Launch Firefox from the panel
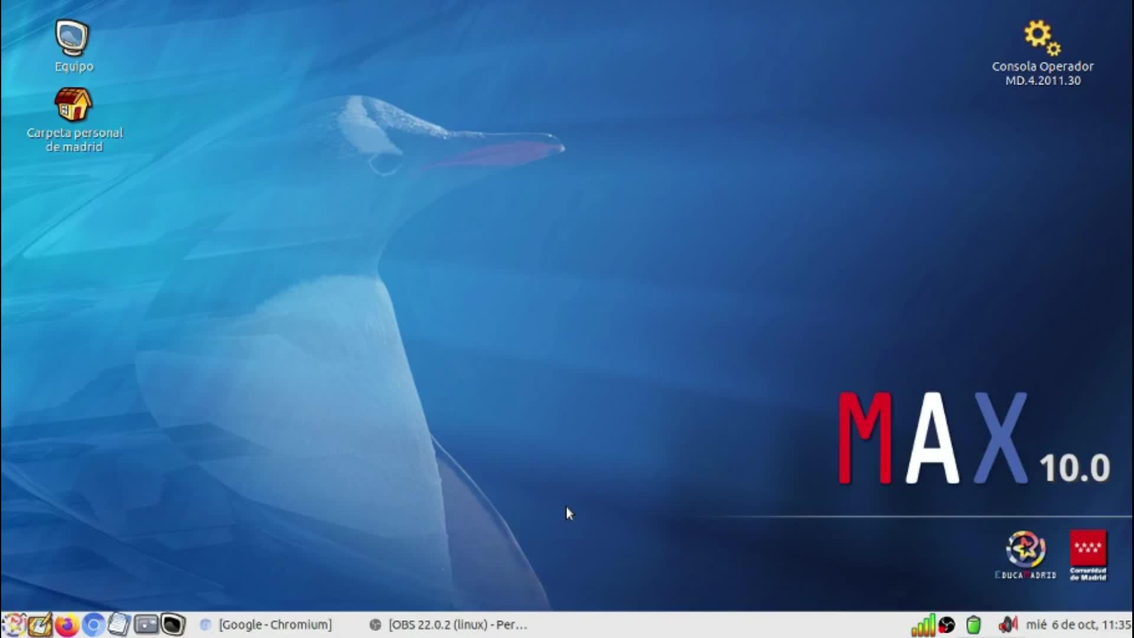The image size is (1134, 638). pyautogui.click(x=67, y=624)
